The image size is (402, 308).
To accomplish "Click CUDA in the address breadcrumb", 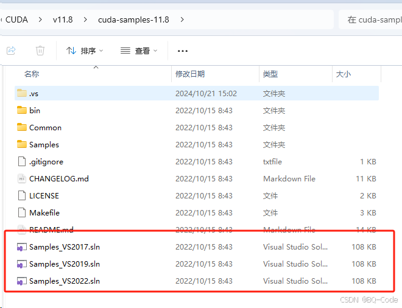I will tap(16, 19).
